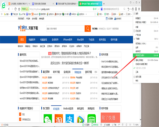Open 历史记录 from the menu

point(146,31)
